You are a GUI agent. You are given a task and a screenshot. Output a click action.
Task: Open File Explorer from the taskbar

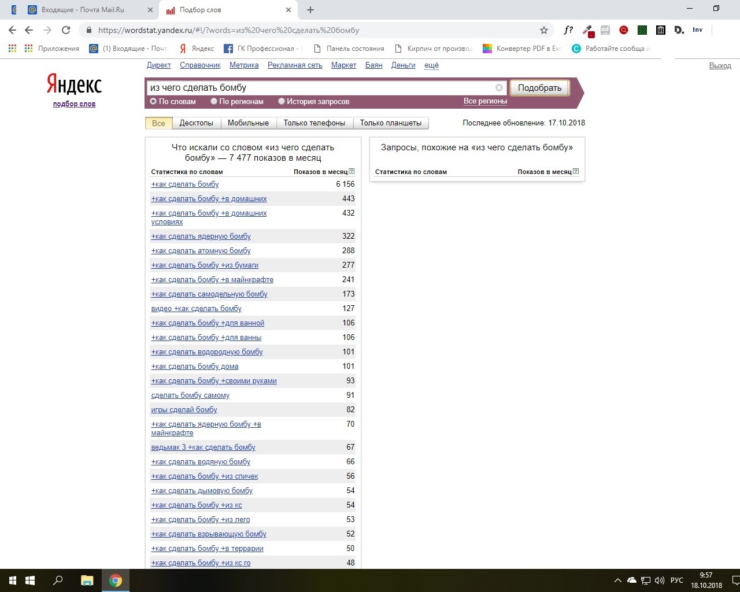tap(87, 580)
